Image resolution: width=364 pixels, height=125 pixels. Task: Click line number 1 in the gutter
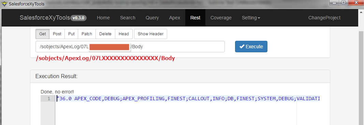[49, 99]
